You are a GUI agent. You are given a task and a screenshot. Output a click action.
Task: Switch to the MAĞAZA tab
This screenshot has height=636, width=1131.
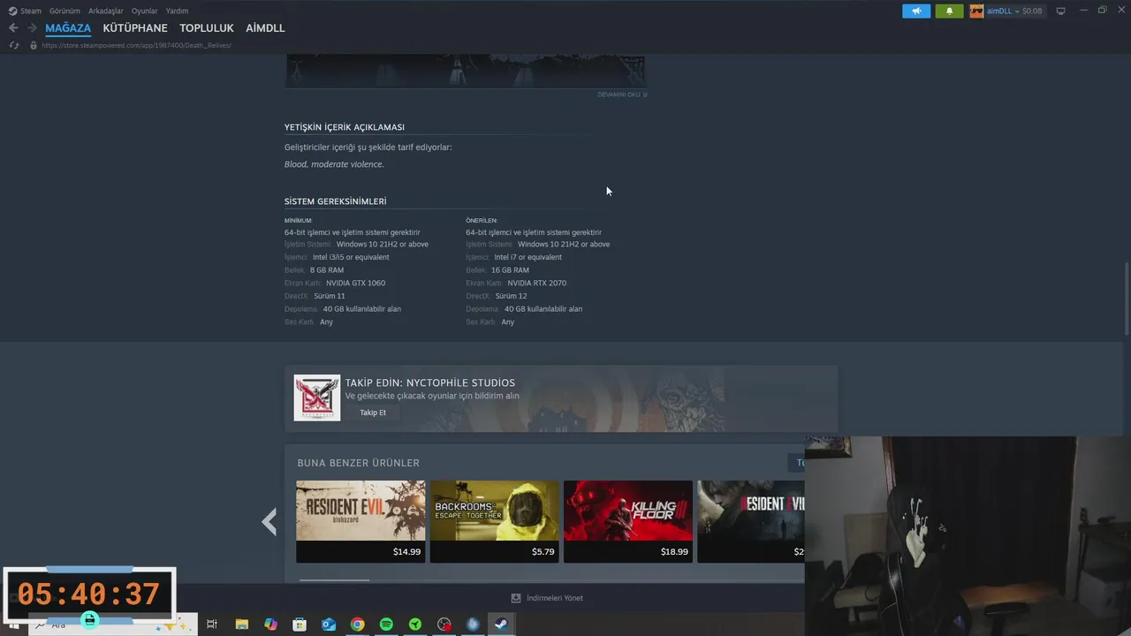pos(68,28)
